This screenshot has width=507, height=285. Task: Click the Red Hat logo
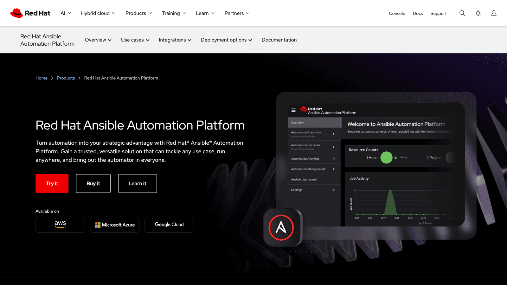(x=30, y=13)
